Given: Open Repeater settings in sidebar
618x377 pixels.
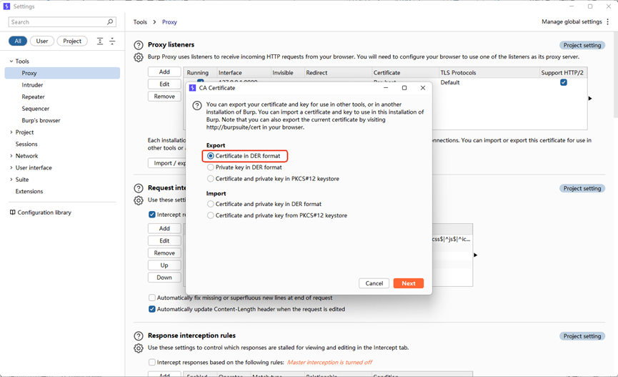Looking at the screenshot, I should pos(33,97).
